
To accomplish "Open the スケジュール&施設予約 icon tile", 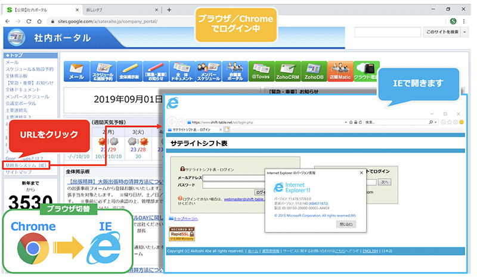I will 103,71.
